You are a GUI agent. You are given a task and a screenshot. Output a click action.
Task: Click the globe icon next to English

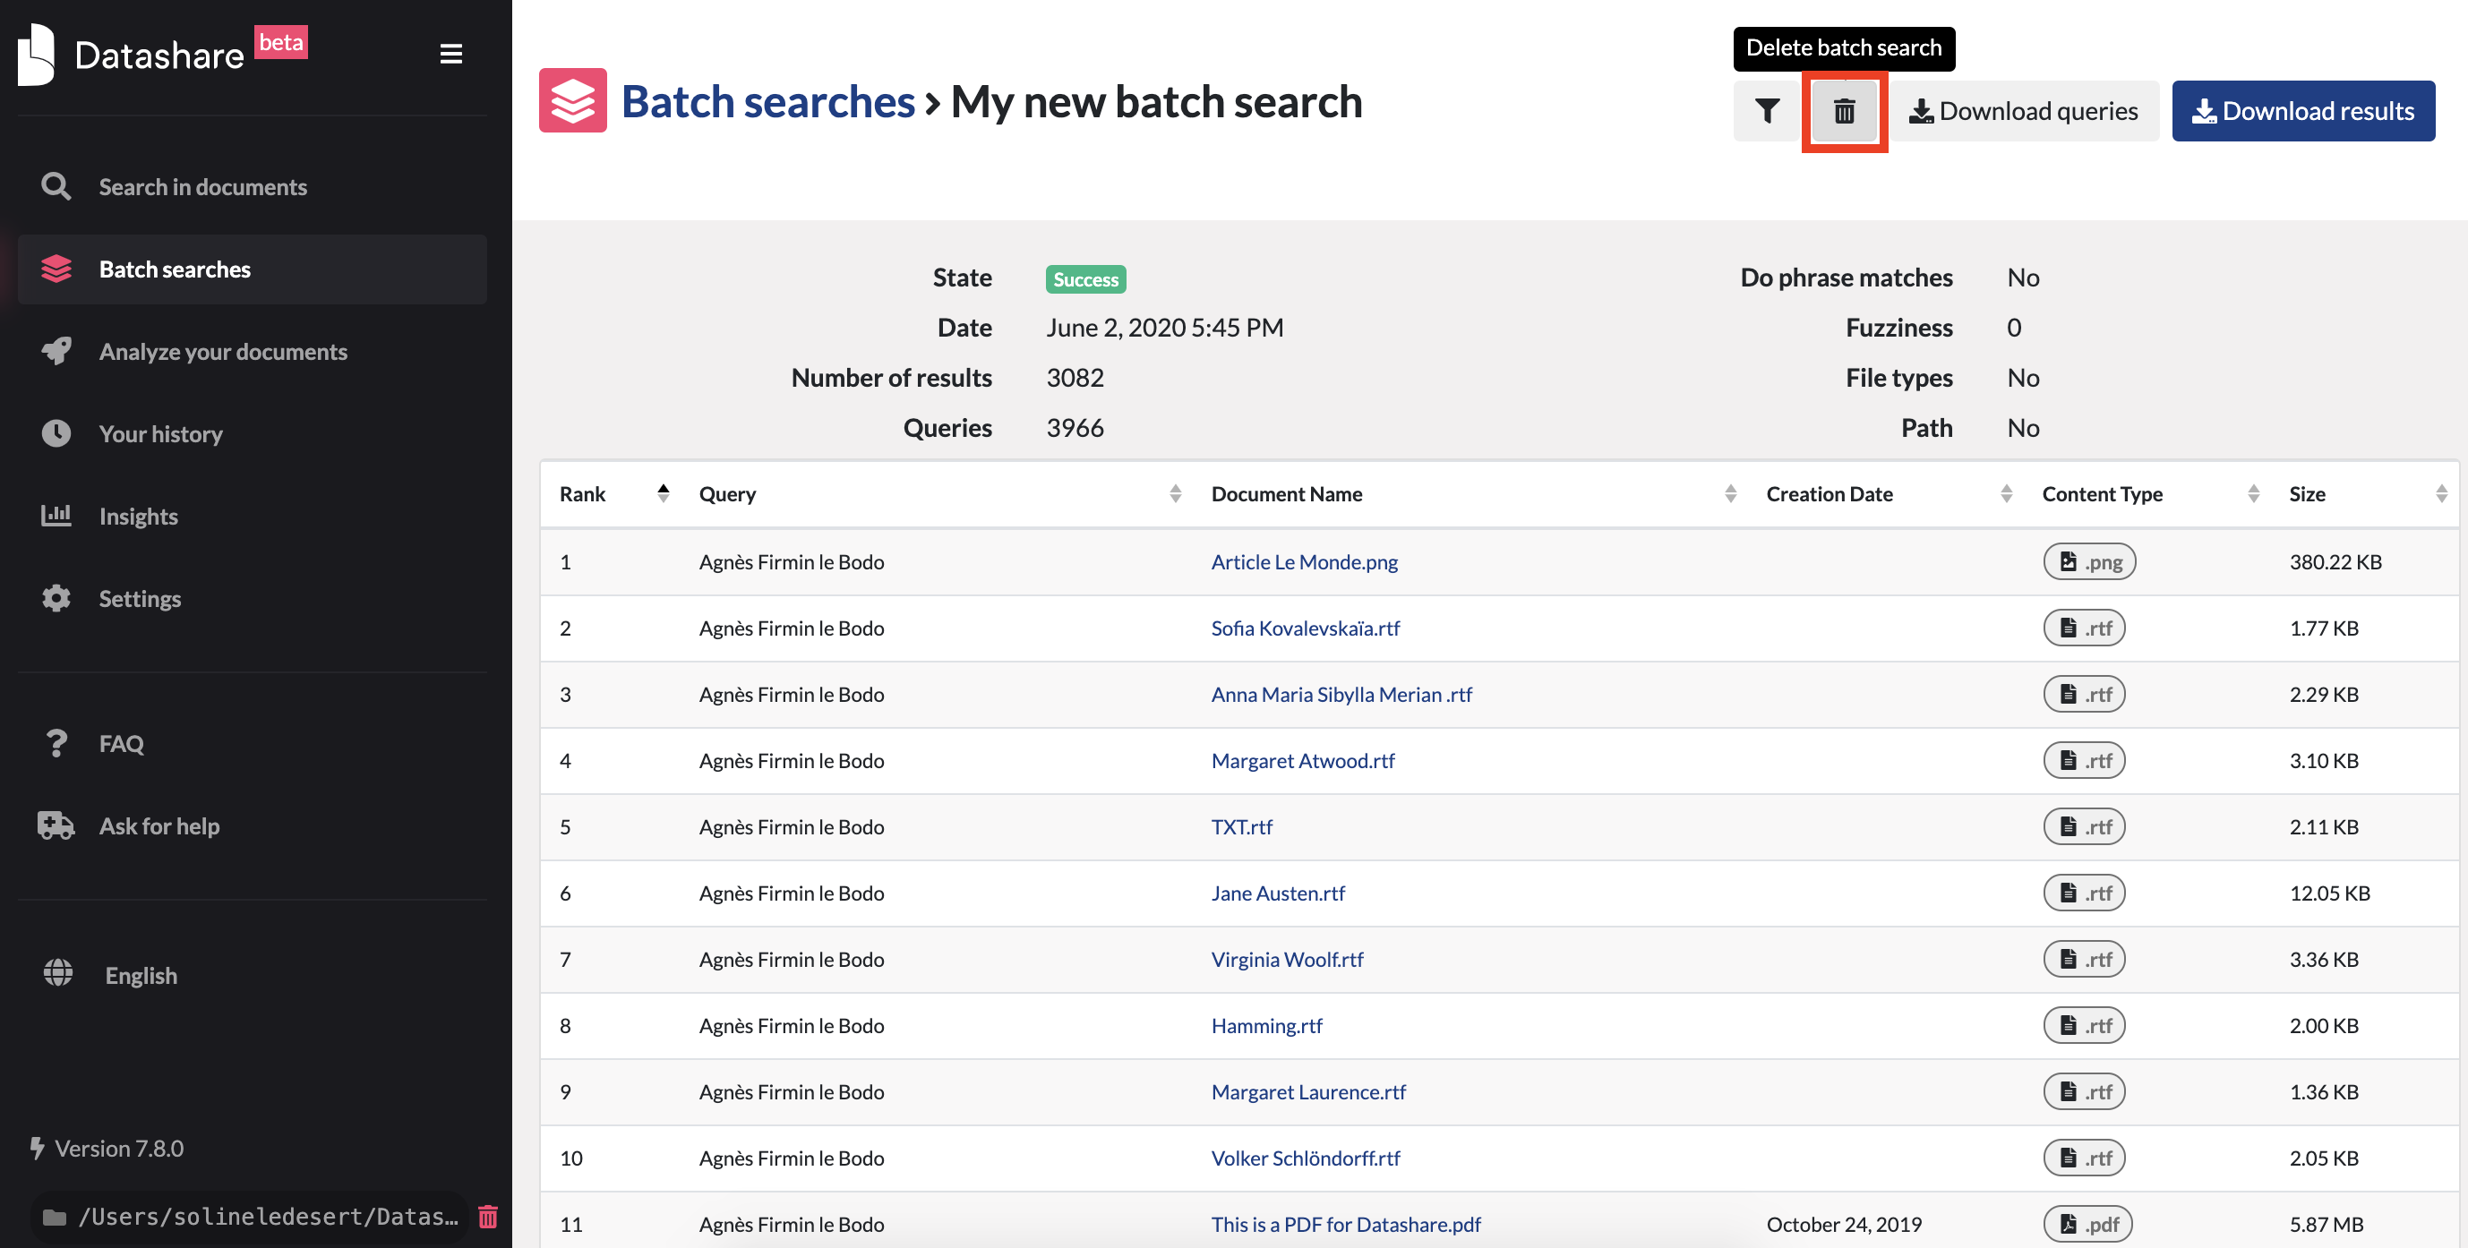pyautogui.click(x=57, y=973)
